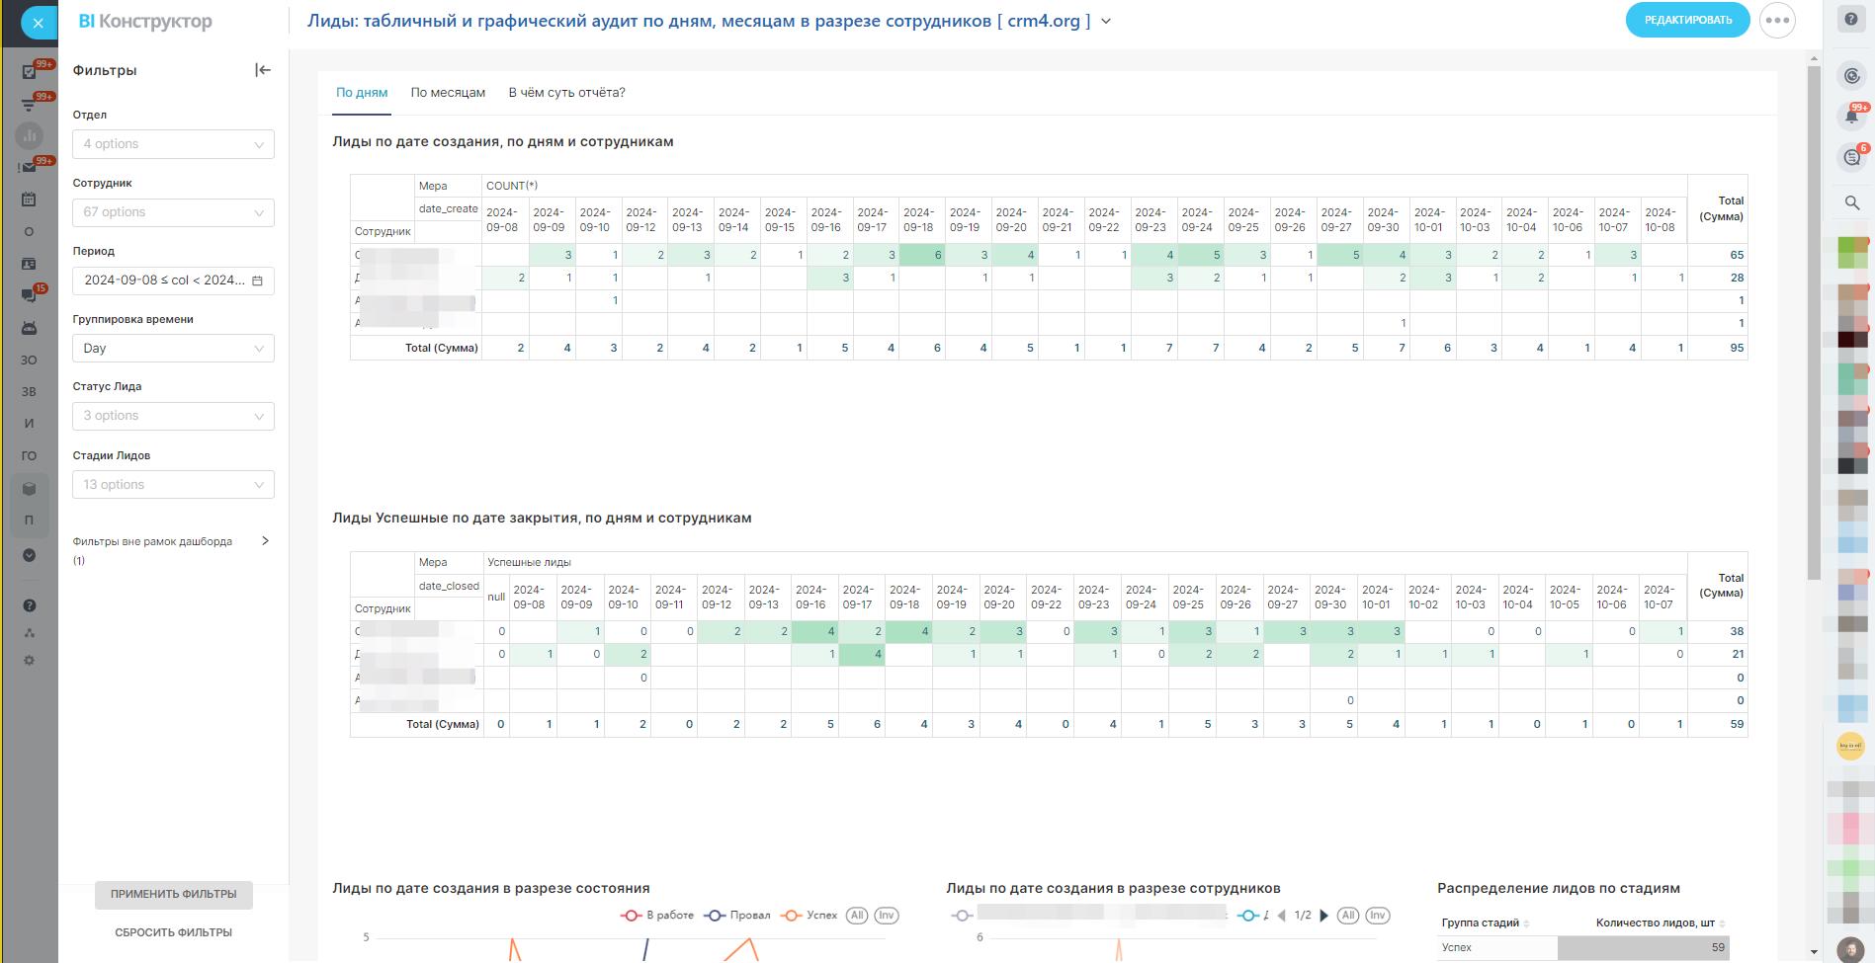Open the ЗВ item in left sidebar
1875x963 pixels.
pyautogui.click(x=29, y=392)
